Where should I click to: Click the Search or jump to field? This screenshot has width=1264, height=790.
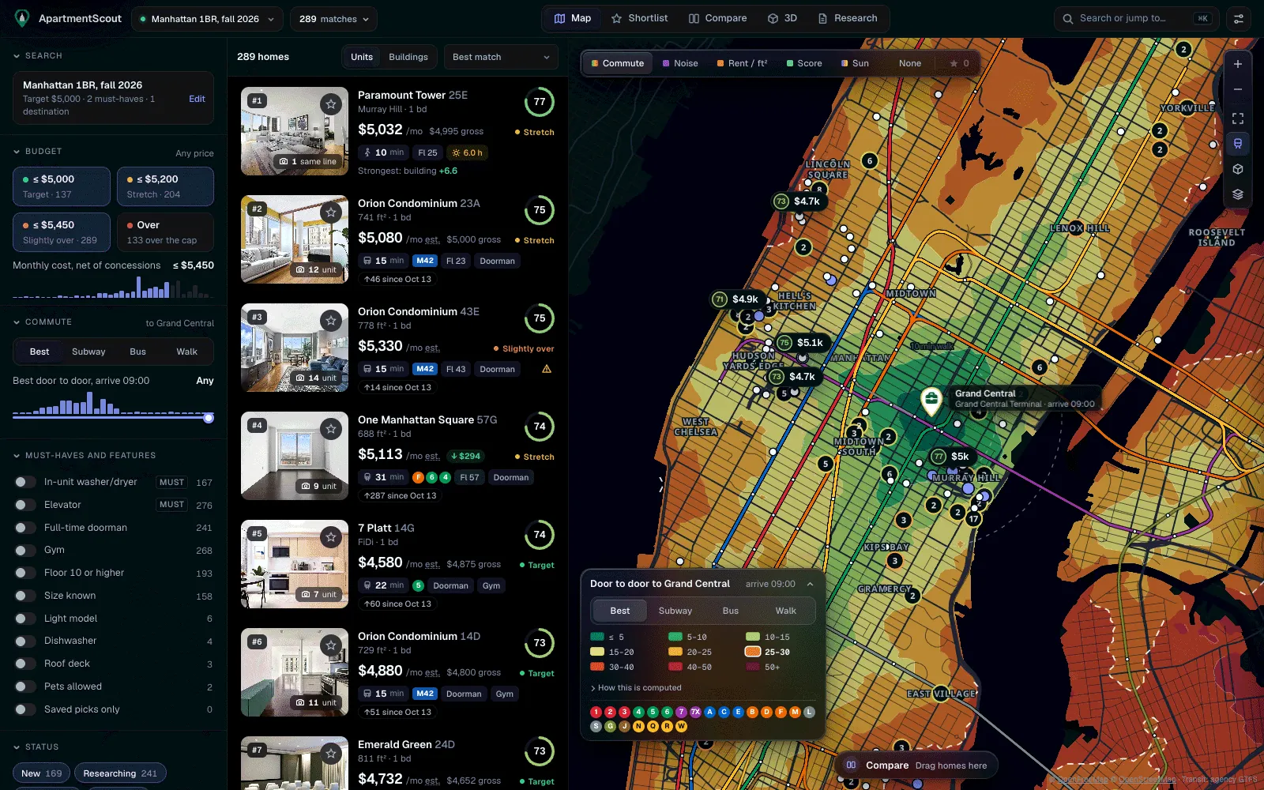[1137, 19]
